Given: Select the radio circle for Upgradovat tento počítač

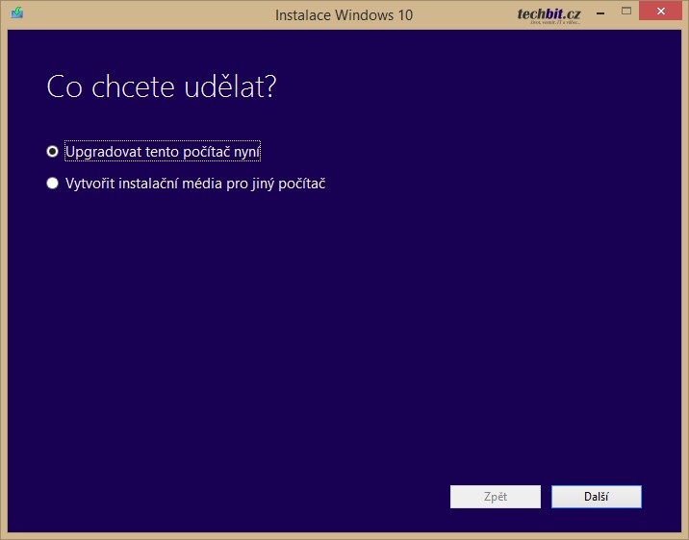Looking at the screenshot, I should (53, 152).
